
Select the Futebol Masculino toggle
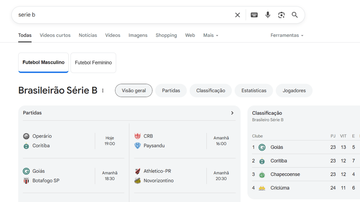click(x=43, y=63)
